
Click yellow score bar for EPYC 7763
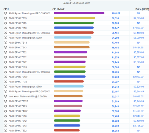[x=74, y=18]
